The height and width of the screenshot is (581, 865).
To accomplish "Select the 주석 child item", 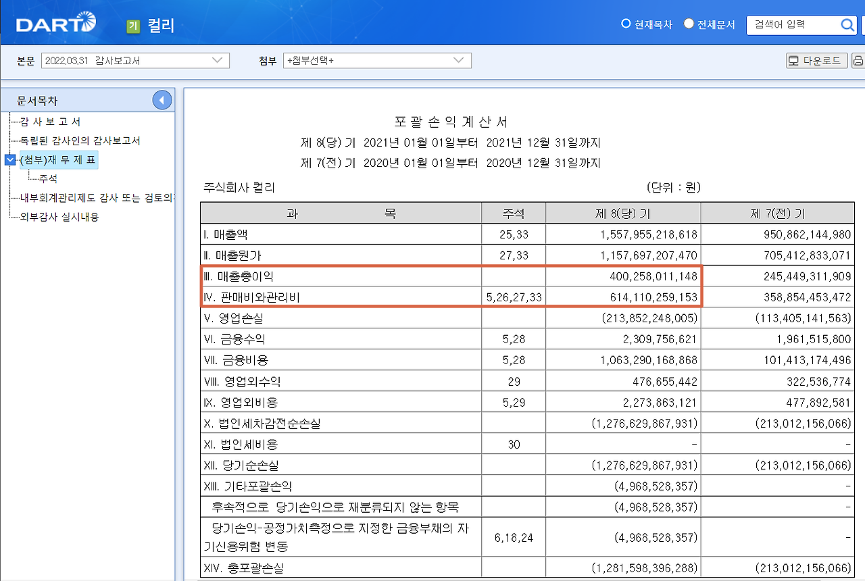I will click(x=48, y=178).
